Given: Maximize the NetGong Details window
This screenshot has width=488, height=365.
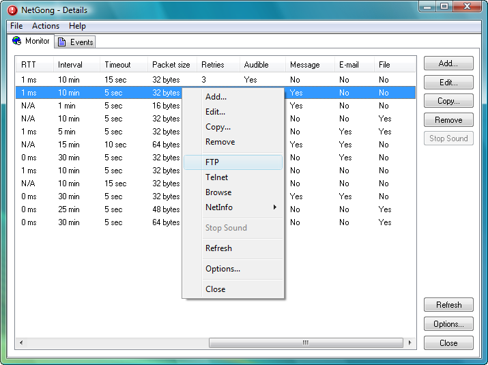Looking at the screenshot, I should pyautogui.click(x=444, y=6).
